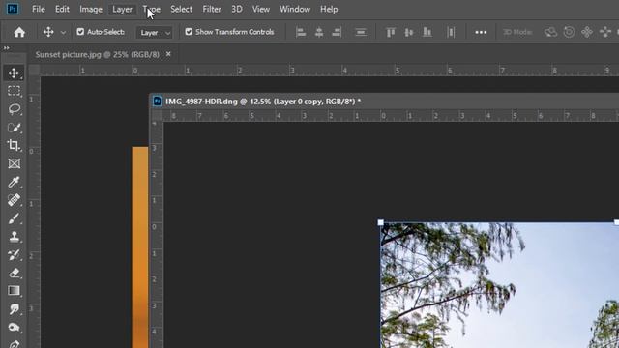Activate the Crop tool
The width and height of the screenshot is (619, 348).
(x=14, y=146)
